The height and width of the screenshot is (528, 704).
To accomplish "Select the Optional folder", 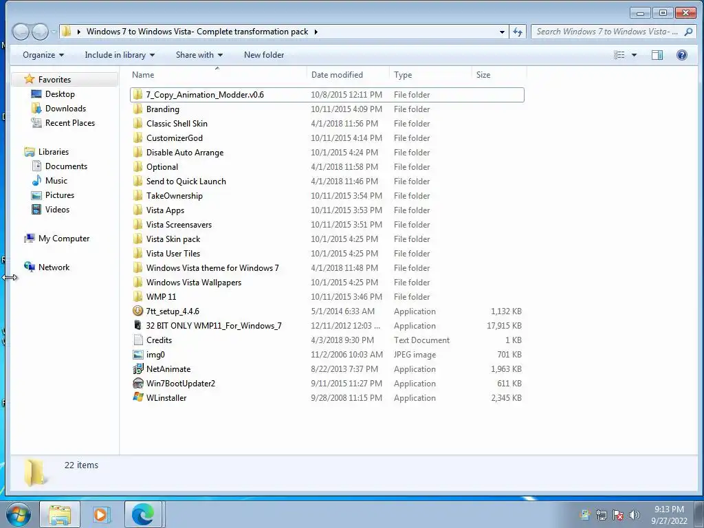I will tap(327, 166).
